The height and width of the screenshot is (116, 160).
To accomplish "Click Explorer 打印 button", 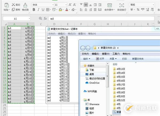I will click(x=124, y=59).
